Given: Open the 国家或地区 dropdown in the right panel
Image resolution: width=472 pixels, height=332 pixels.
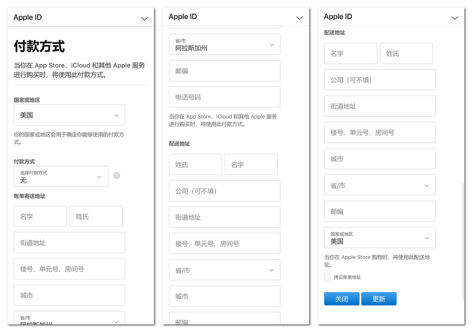Looking at the screenshot, I should click(x=380, y=238).
